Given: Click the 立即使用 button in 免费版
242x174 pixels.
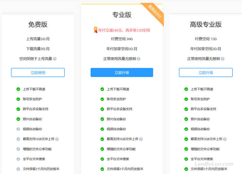Looking at the screenshot, I should (38, 72).
